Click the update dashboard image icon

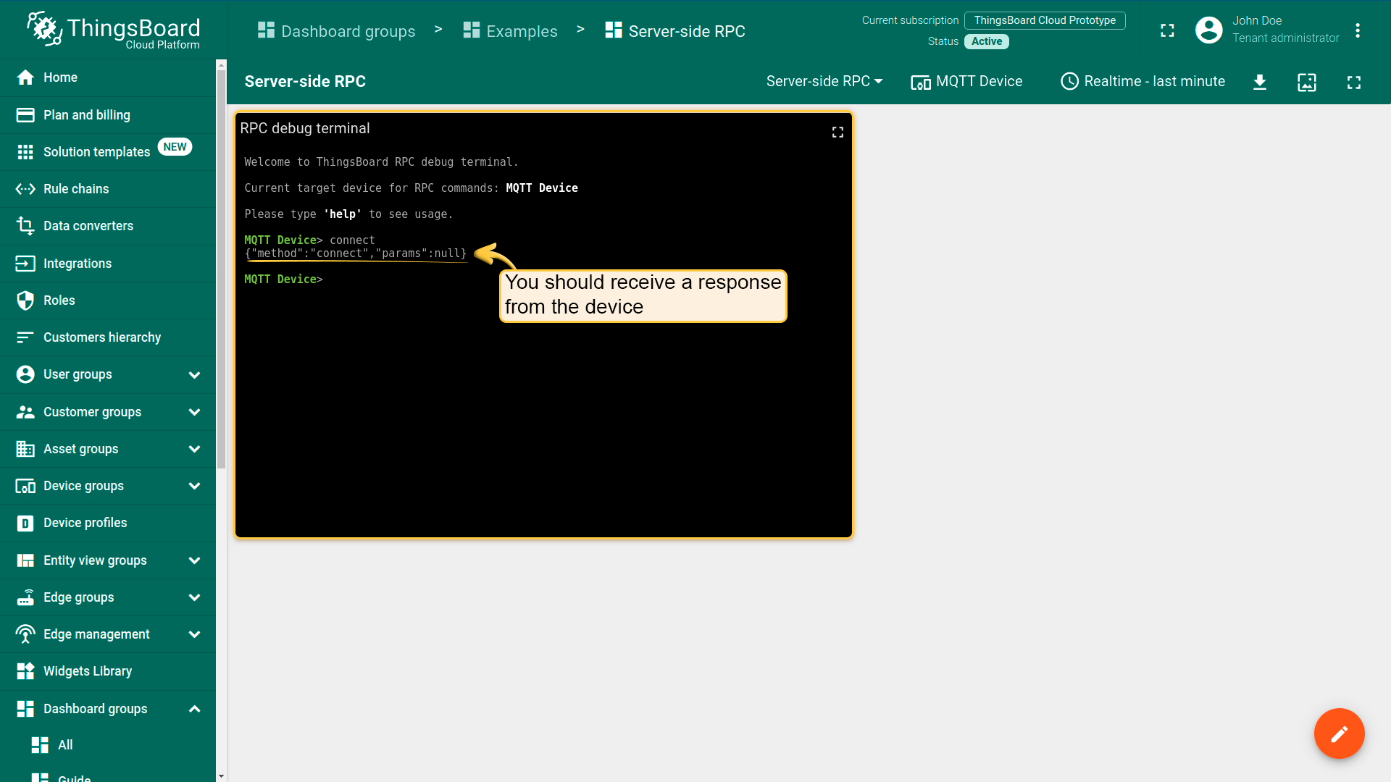[1306, 82]
